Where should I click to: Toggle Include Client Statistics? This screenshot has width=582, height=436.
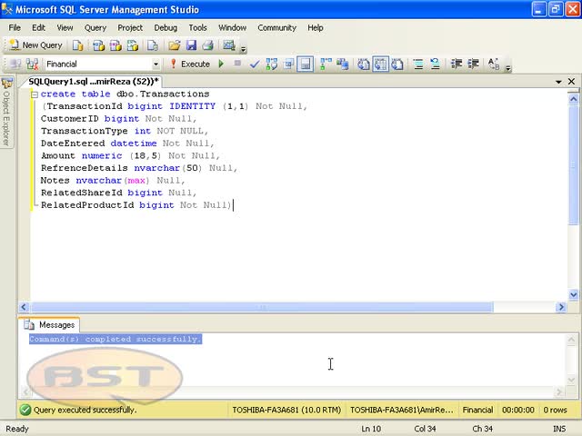[343, 64]
